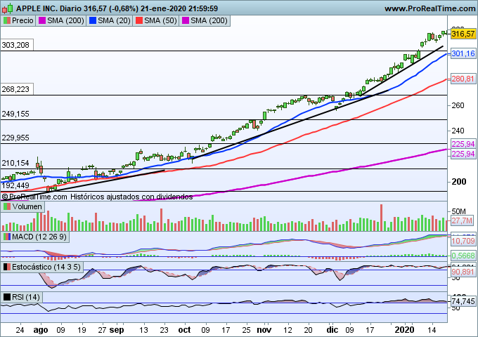
Task: Click the oct month marker on time axis
Action: tap(184, 330)
